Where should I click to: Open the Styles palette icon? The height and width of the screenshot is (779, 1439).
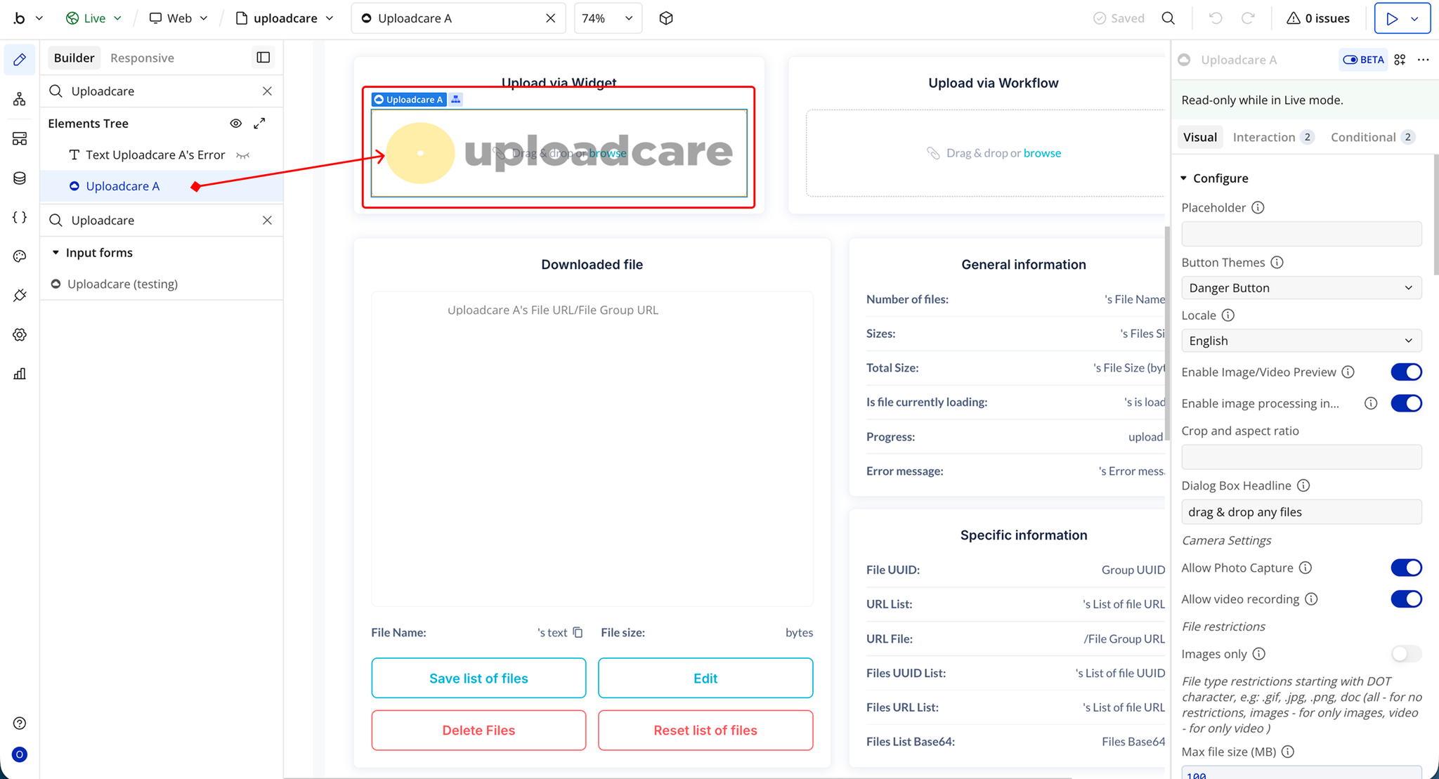[20, 256]
